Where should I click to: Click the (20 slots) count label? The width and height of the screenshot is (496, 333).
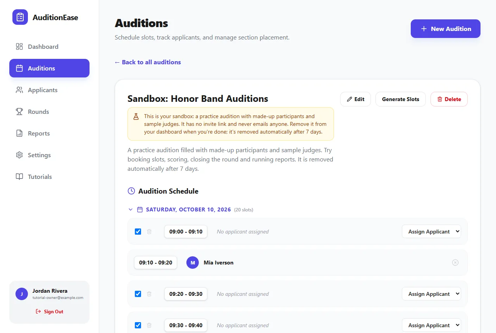244,210
